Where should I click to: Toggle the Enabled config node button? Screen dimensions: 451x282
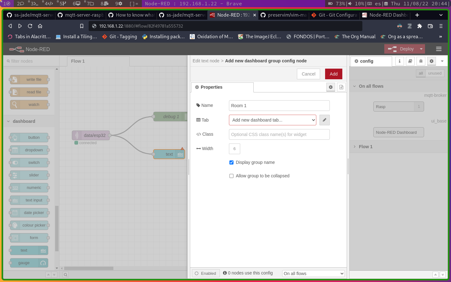coord(206,273)
